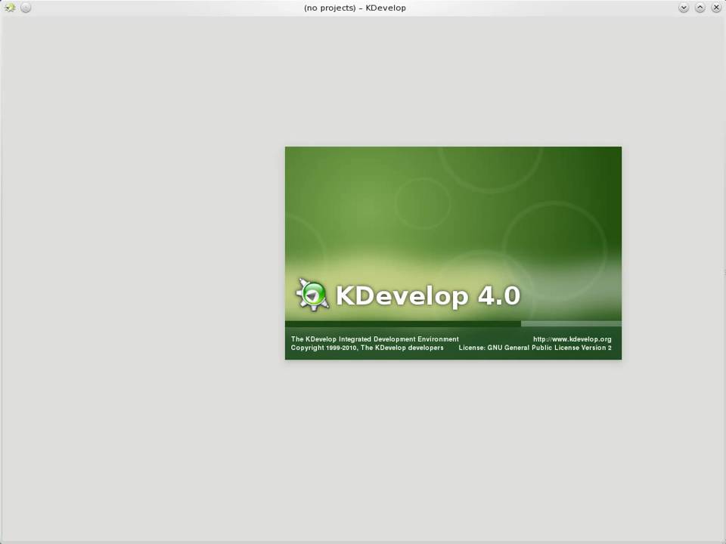
Task: Open the KDevelop window menu icon in title bar
Action: coord(10,8)
